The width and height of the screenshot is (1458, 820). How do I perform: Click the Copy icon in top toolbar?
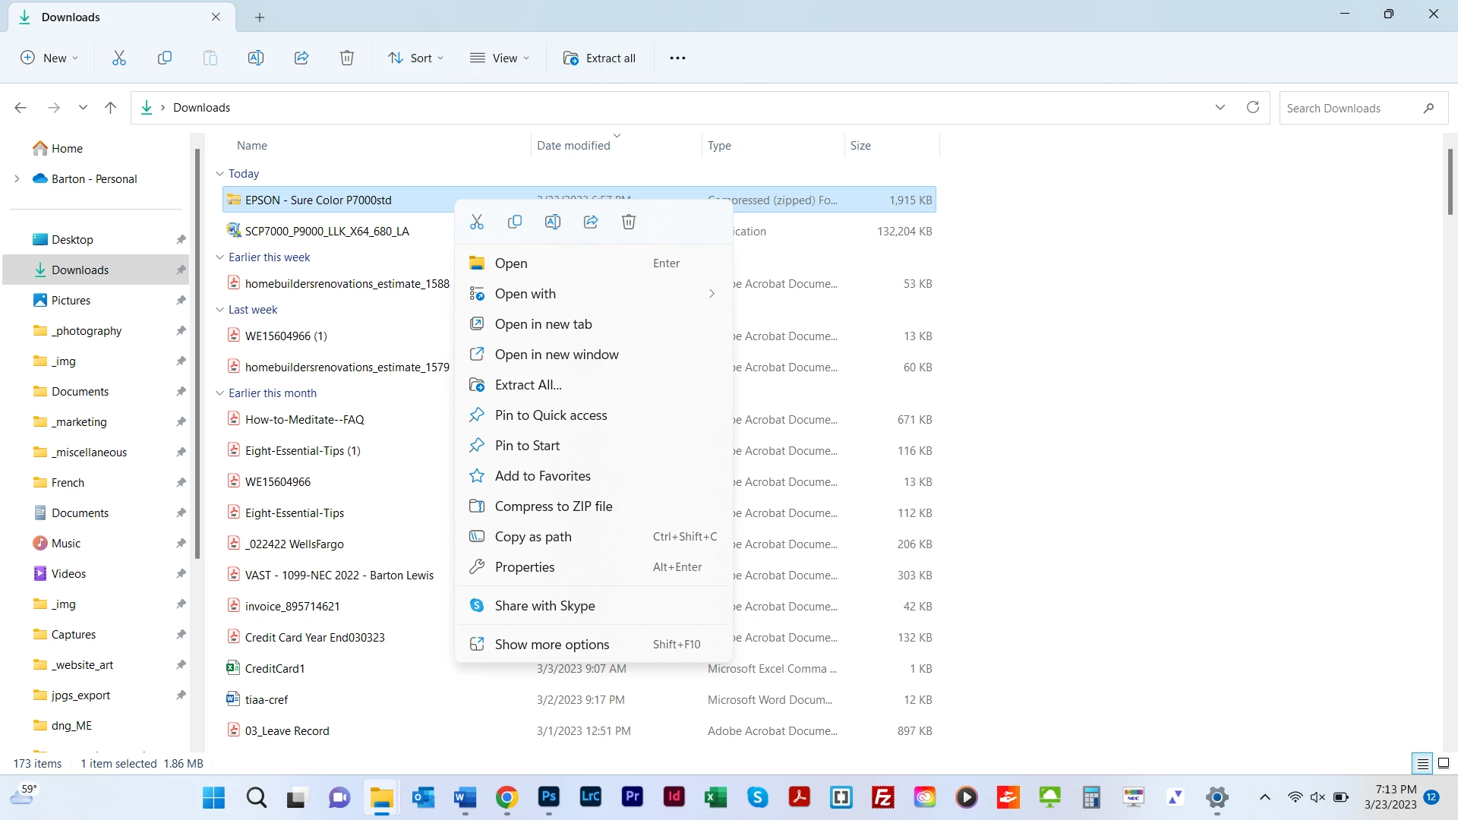click(165, 58)
